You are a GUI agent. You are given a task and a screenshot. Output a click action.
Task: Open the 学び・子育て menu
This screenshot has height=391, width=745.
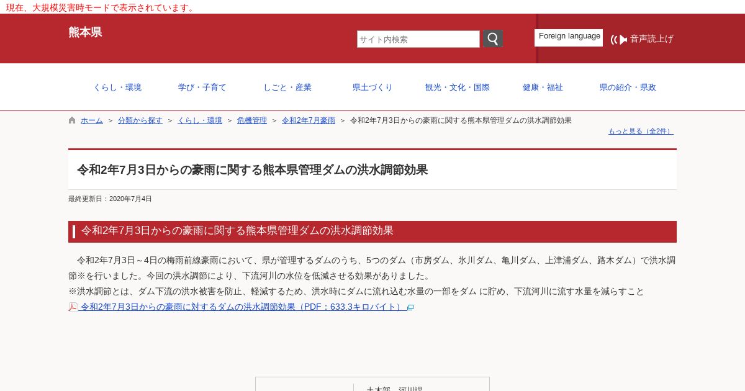click(202, 88)
